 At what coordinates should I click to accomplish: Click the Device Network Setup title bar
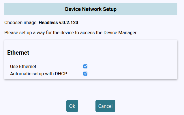pos(91,9)
